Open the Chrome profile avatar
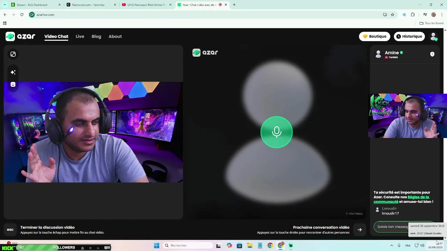This screenshot has width=447, height=251. pyautogui.click(x=434, y=15)
